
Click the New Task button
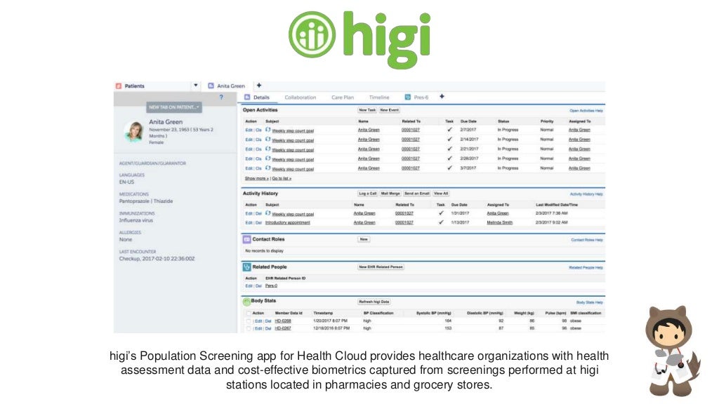click(367, 110)
